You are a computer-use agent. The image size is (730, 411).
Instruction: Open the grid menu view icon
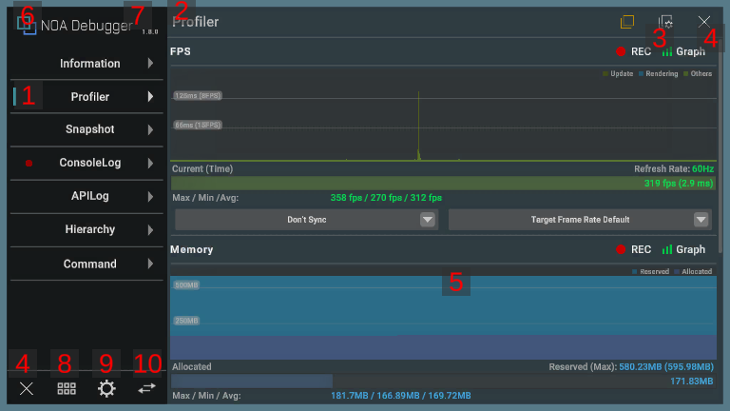tap(67, 388)
